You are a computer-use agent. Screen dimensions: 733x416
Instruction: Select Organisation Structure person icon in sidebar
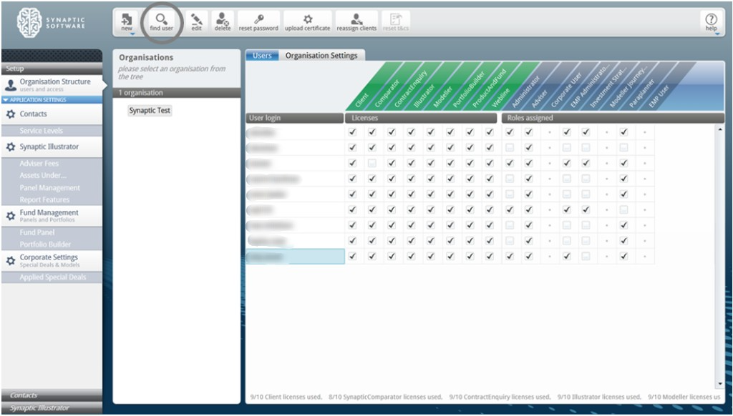coord(11,86)
